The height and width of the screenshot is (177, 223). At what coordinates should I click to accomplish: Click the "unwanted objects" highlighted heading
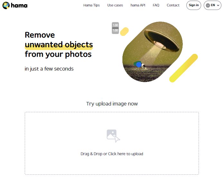point(59,45)
